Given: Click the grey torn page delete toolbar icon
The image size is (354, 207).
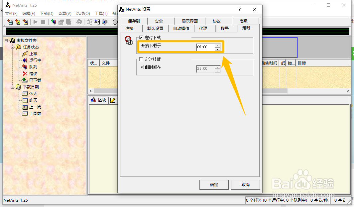Looking at the screenshot, I should [69, 22].
